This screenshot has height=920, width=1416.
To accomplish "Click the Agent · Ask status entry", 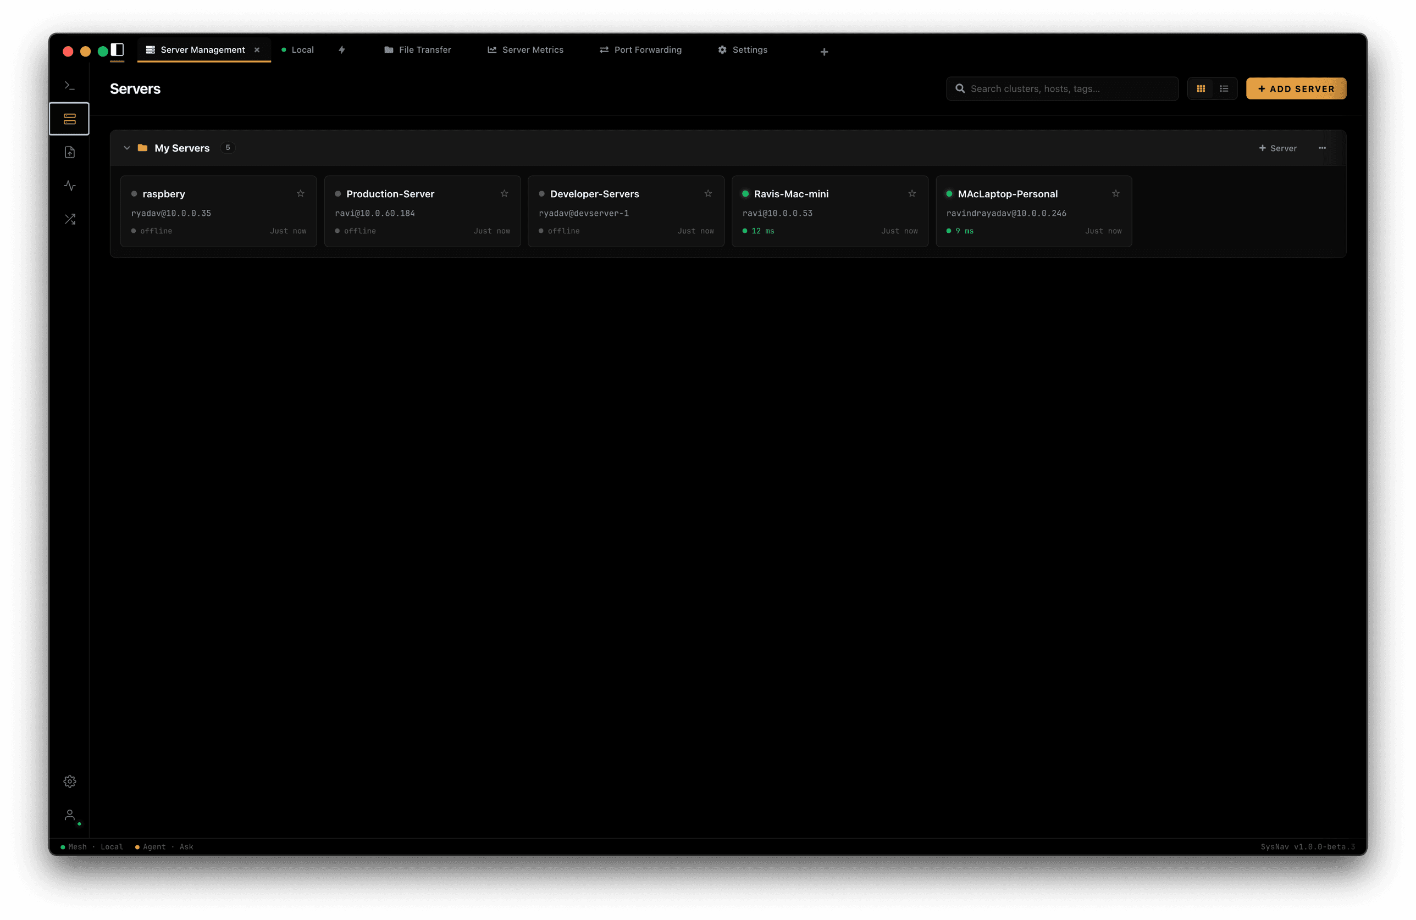I will (x=164, y=847).
